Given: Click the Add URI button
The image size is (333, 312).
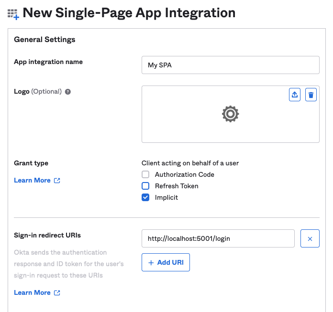Looking at the screenshot, I should click(x=166, y=262).
